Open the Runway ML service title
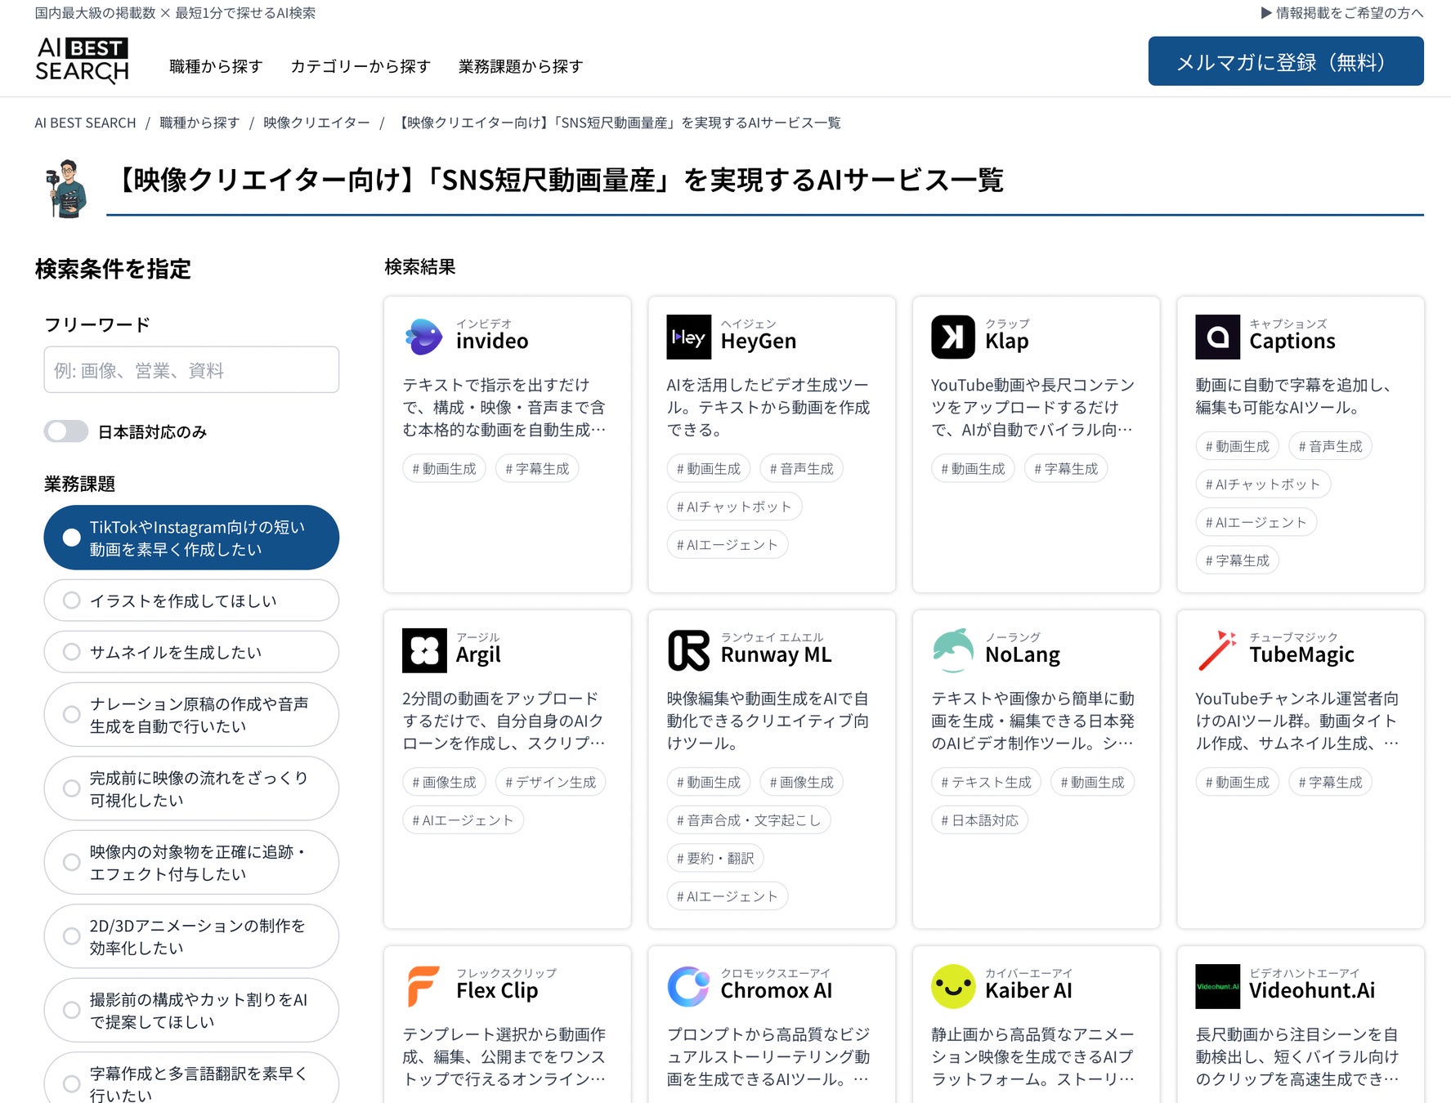Image resolution: width=1451 pixels, height=1103 pixels. [777, 655]
